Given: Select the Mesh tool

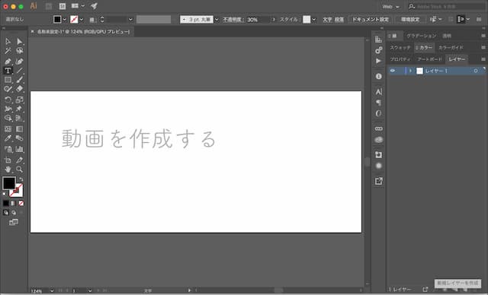Looking at the screenshot, I should tap(8, 129).
